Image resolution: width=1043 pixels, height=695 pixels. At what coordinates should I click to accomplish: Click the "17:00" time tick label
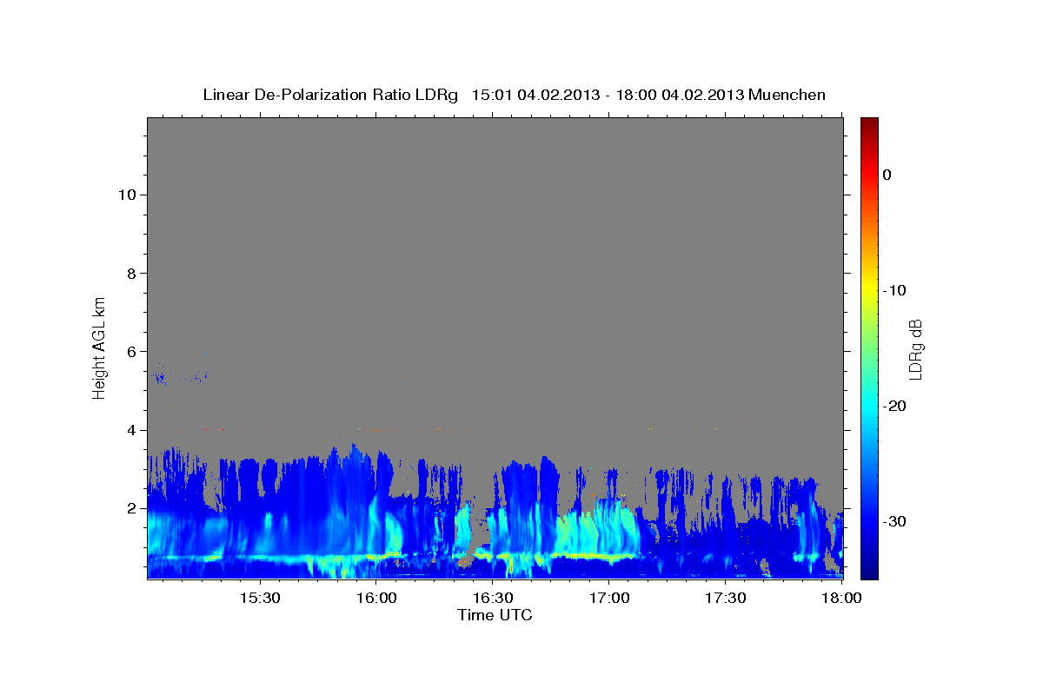(608, 599)
